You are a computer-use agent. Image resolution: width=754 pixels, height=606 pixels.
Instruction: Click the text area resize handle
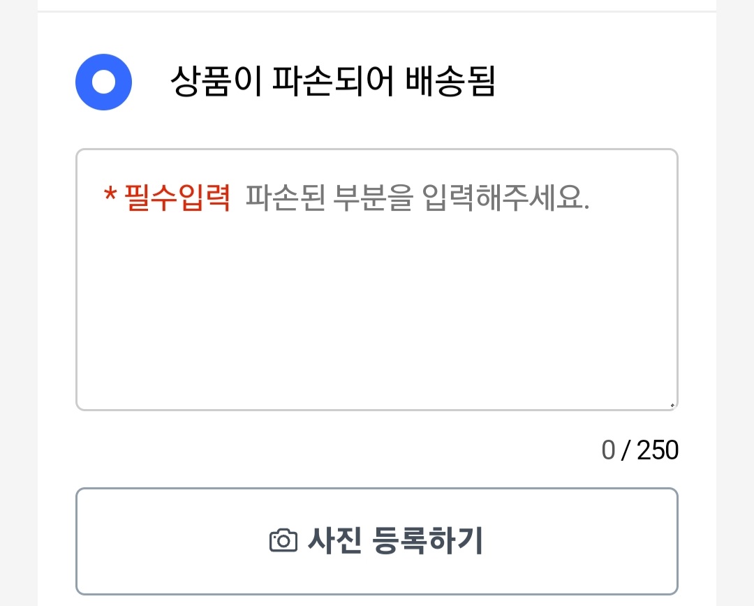[672, 404]
